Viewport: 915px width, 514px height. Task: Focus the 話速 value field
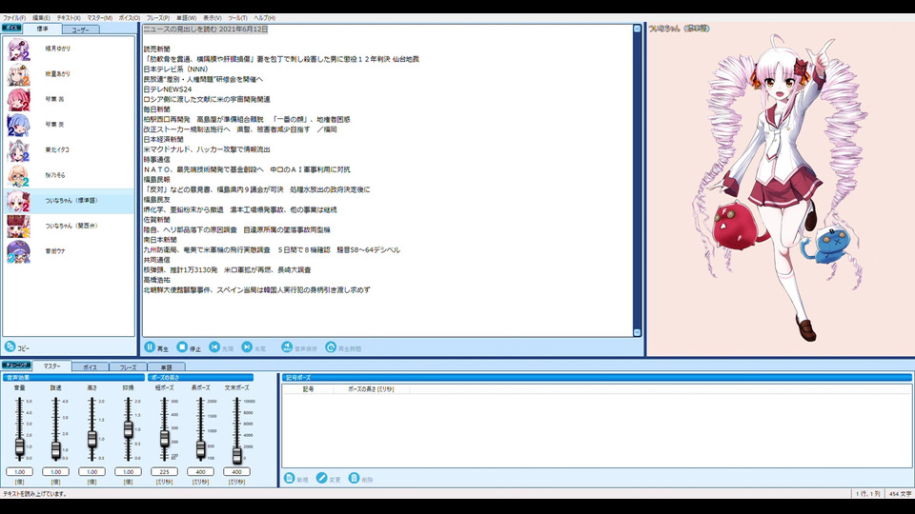(x=55, y=471)
